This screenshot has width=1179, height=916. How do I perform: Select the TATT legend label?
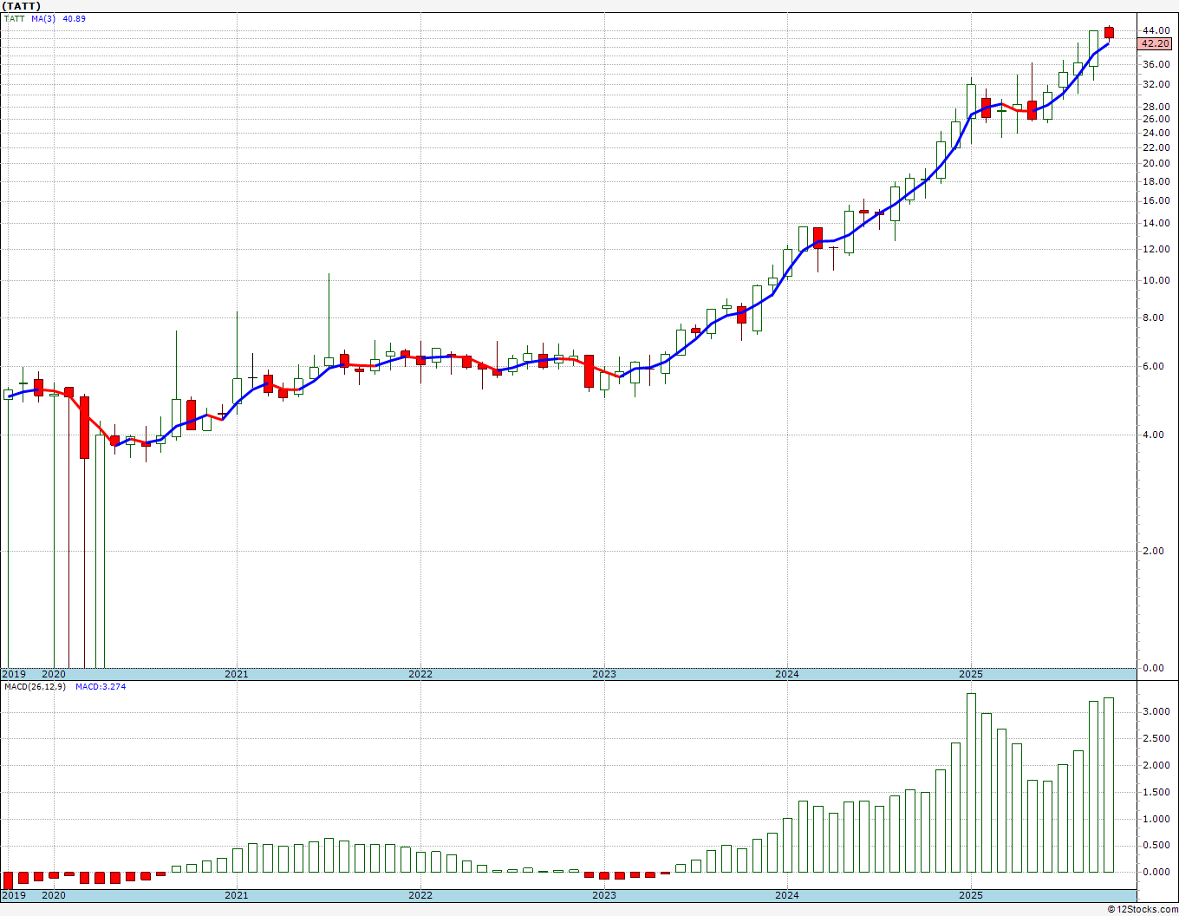point(14,18)
